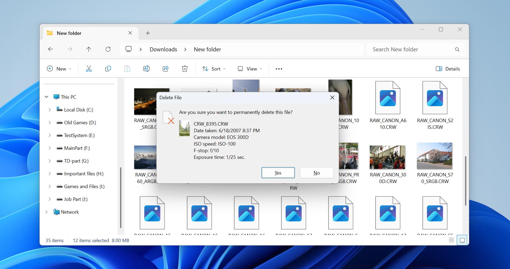Click the Share icon in toolbar
This screenshot has width=510, height=269.
tap(166, 69)
